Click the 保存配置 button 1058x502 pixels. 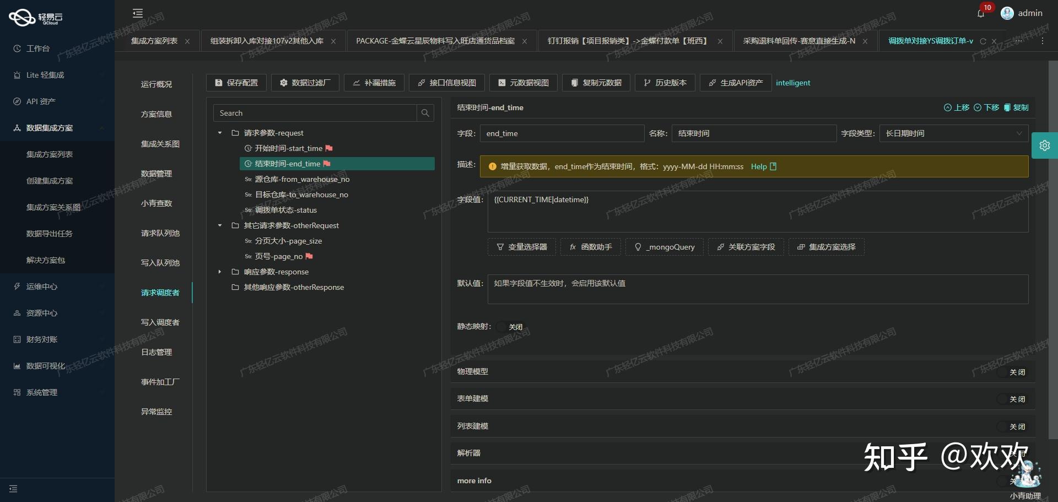click(236, 83)
